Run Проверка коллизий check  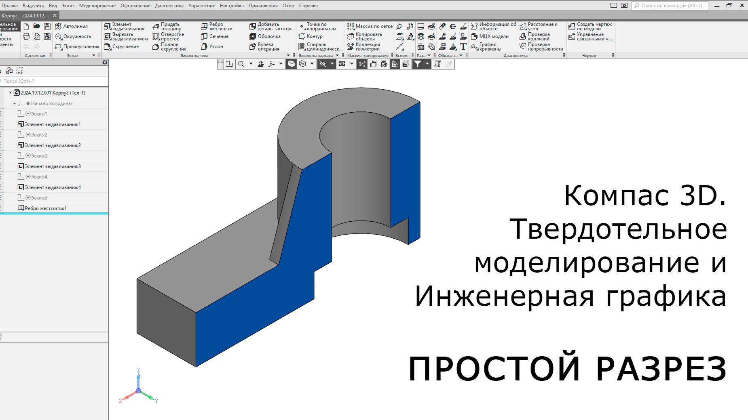click(539, 36)
